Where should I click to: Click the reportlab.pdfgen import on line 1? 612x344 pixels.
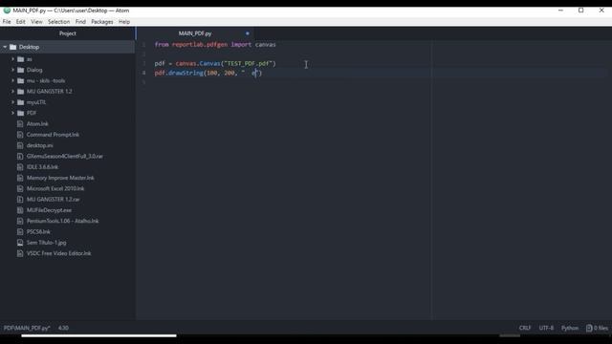click(200, 45)
